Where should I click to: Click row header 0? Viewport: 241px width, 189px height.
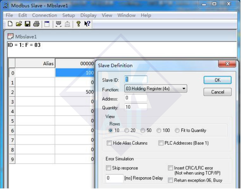[x=12, y=73]
